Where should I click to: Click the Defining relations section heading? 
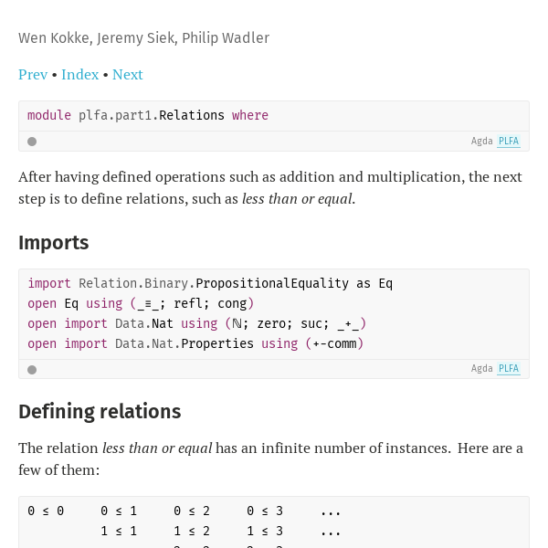100,411
